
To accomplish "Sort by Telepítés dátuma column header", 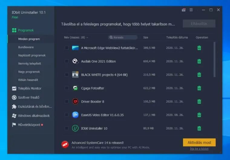I will point(177,37).
